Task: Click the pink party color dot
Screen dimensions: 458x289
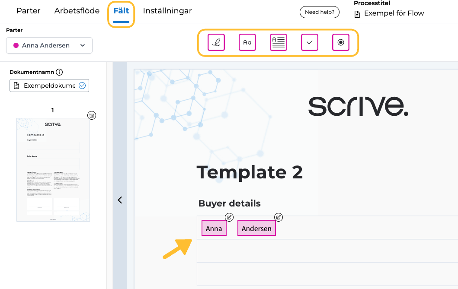Action: [x=16, y=45]
